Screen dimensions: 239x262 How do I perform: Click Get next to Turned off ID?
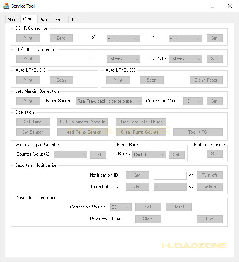point(137,186)
